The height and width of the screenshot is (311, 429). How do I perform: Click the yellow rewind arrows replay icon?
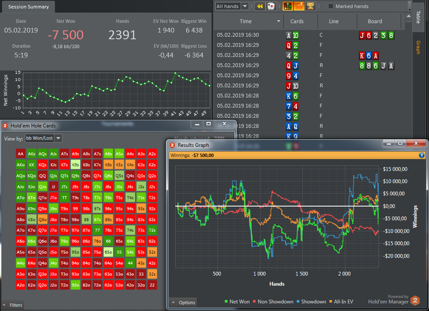point(260,6)
